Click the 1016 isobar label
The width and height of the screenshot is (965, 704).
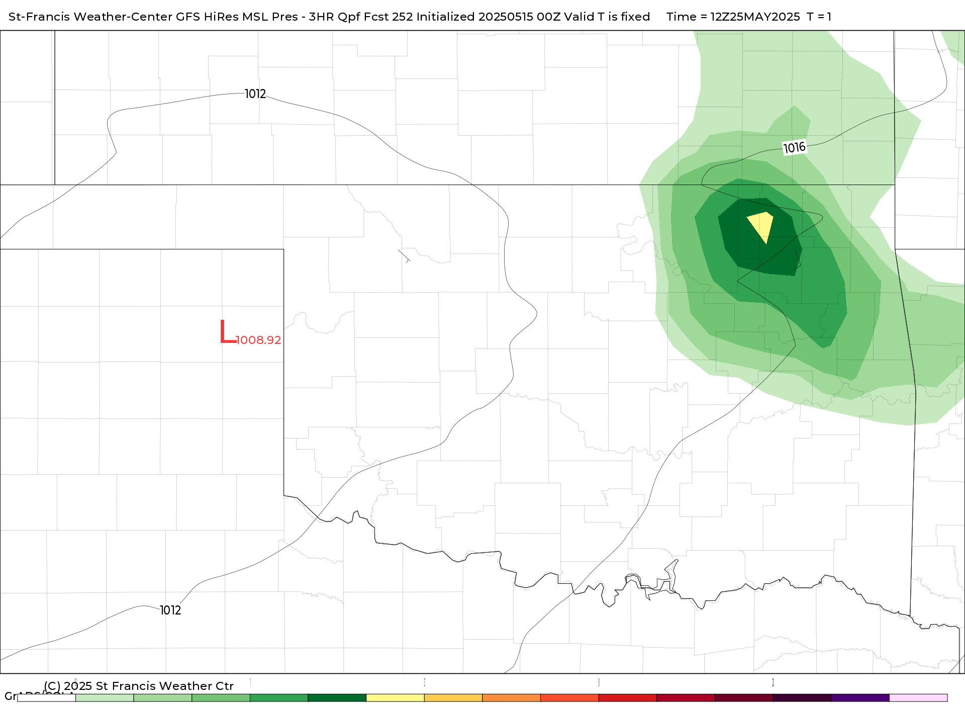(794, 147)
